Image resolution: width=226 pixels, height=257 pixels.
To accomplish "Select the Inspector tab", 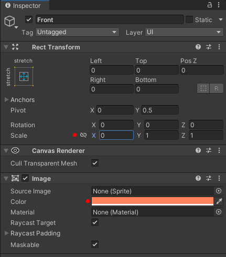I will click(25, 5).
